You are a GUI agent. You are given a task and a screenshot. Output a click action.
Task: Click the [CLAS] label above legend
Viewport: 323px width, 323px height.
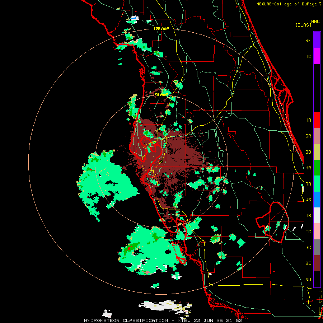[303, 25]
